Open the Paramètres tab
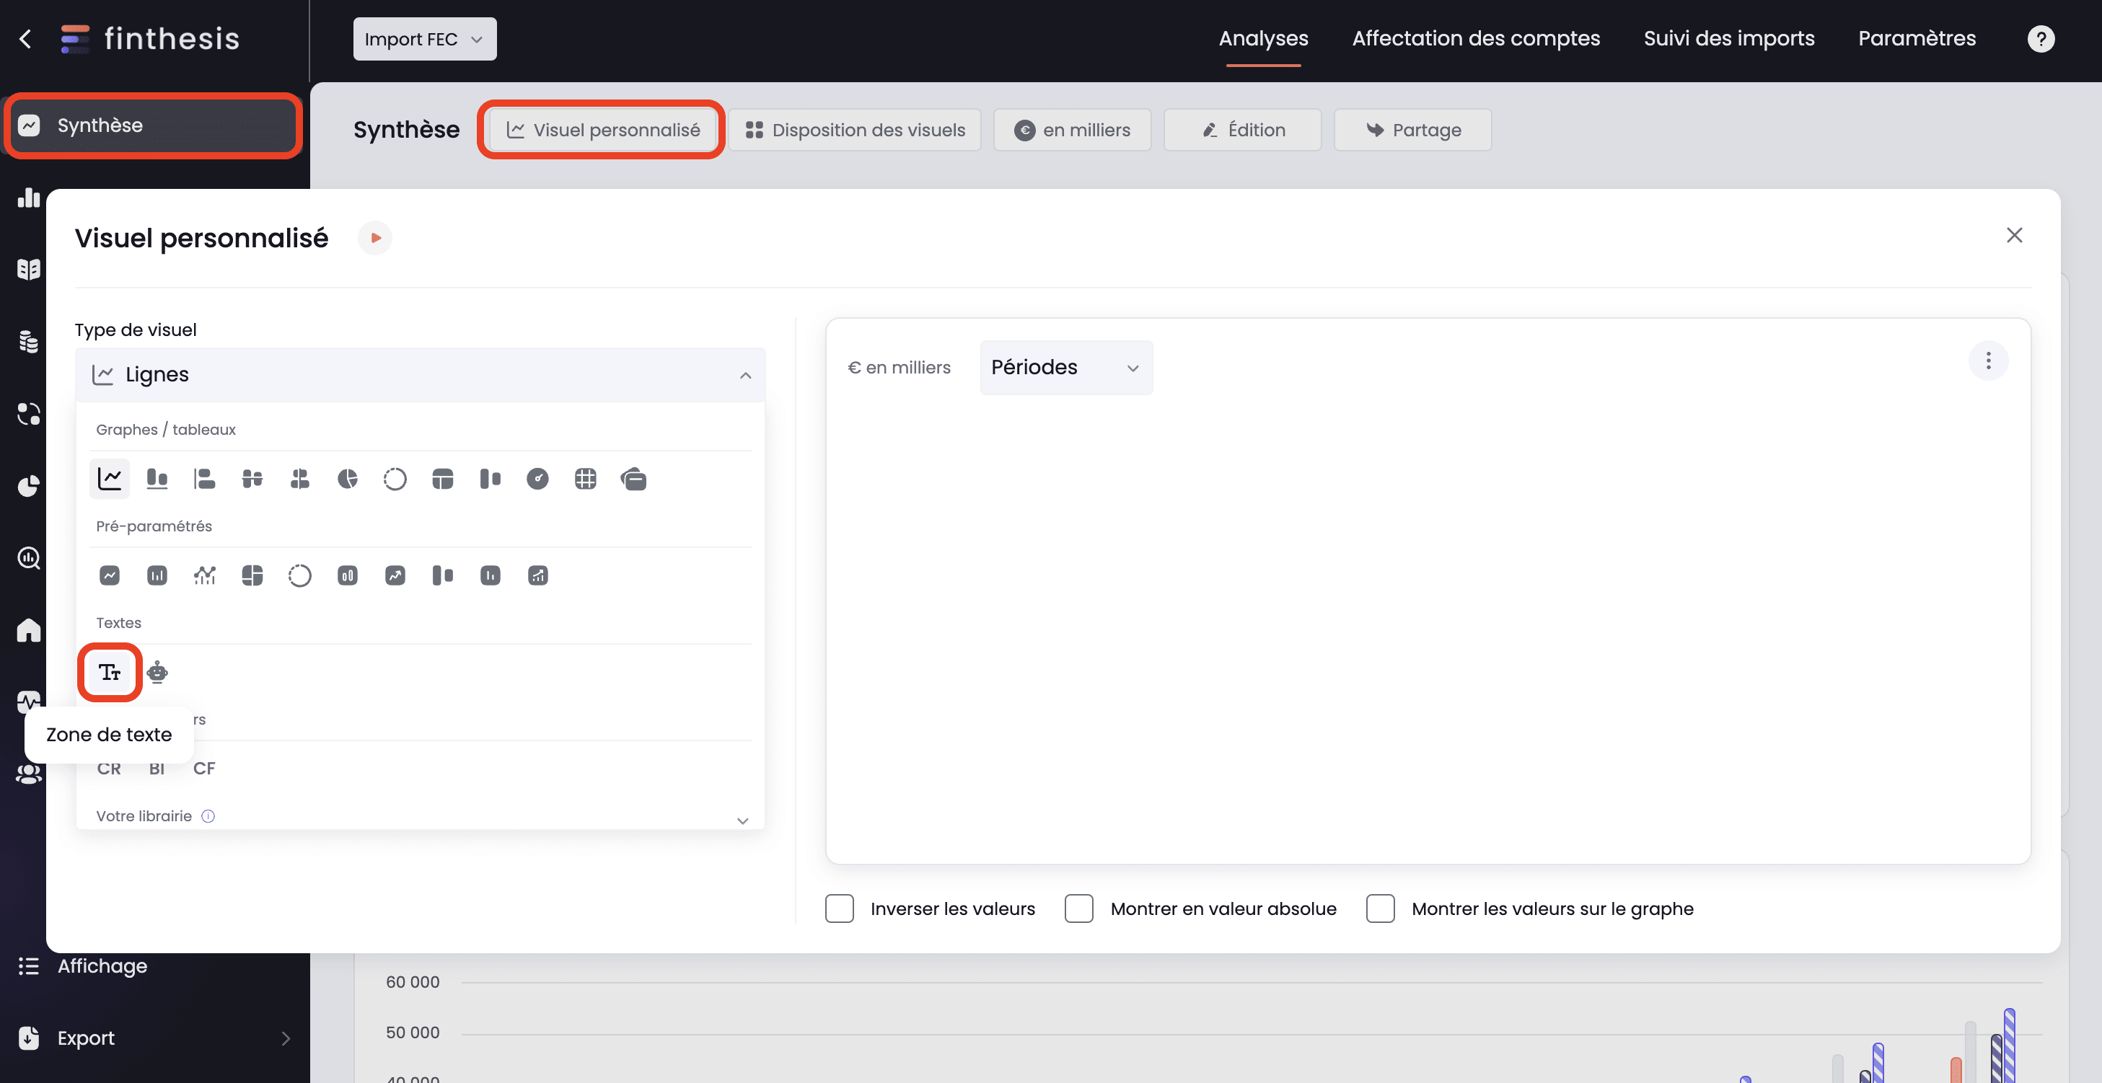This screenshot has width=2102, height=1083. (1917, 38)
